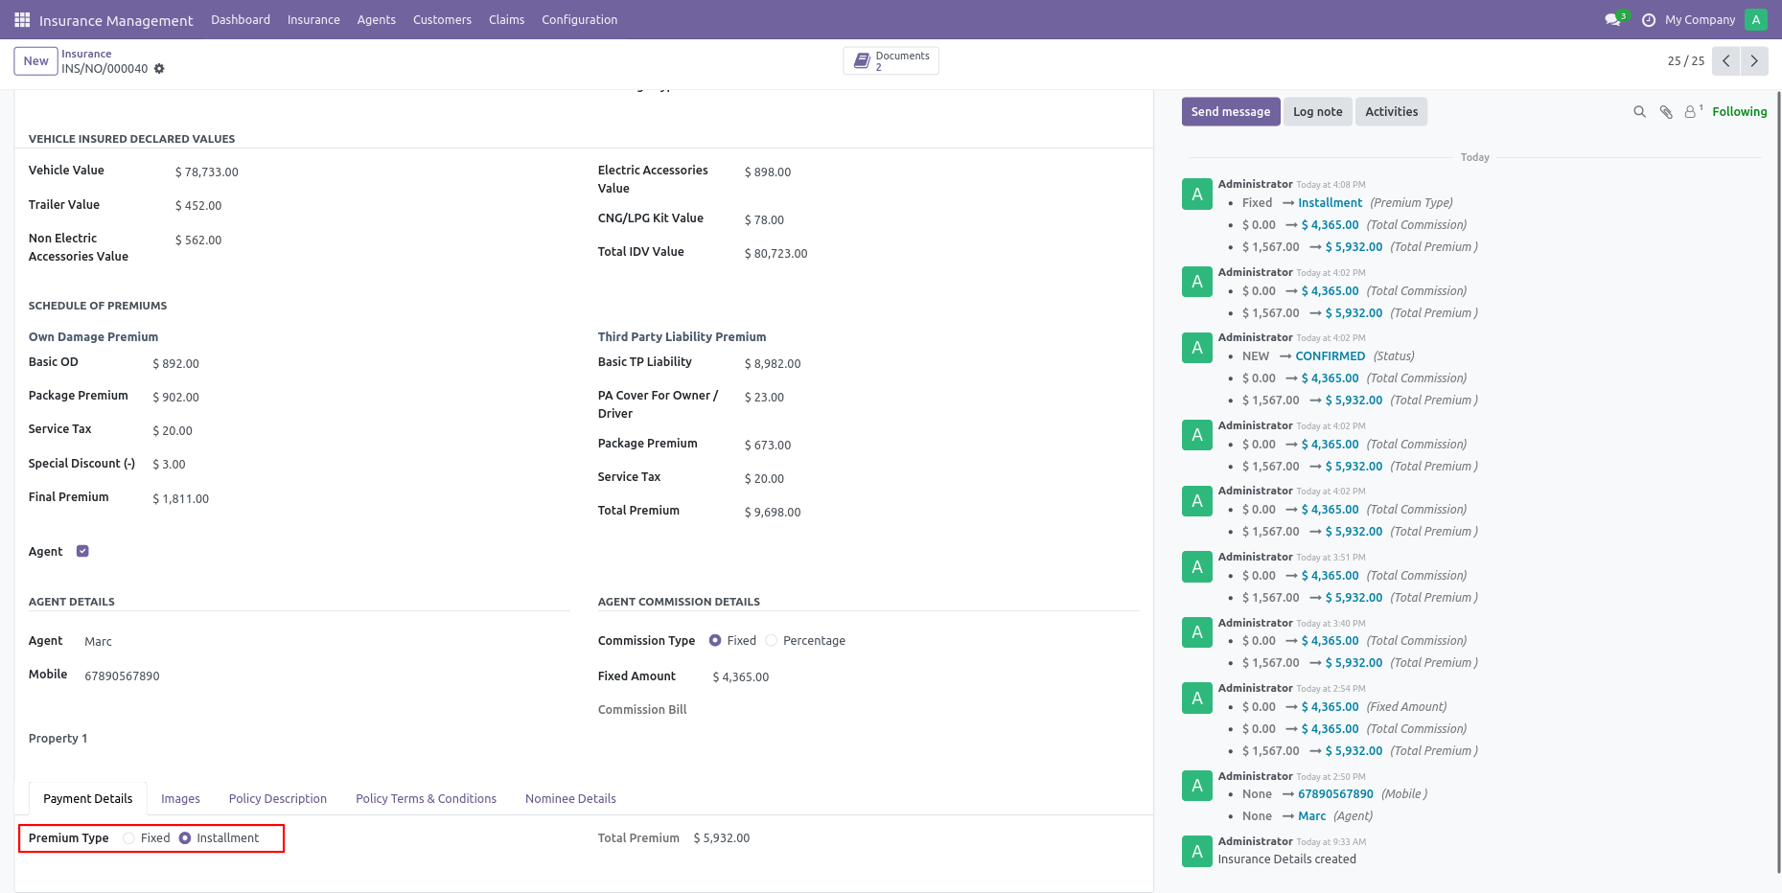Open the conversations chat bubble icon
The image size is (1782, 893).
click(1612, 20)
